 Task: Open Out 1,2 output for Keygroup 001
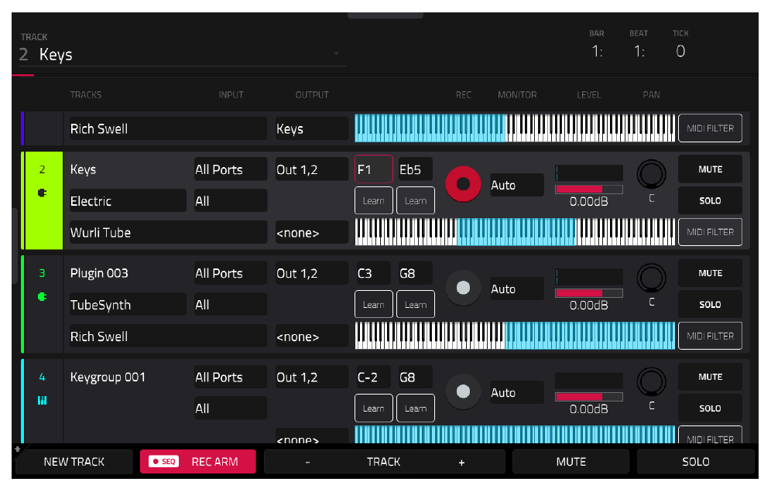coord(312,377)
